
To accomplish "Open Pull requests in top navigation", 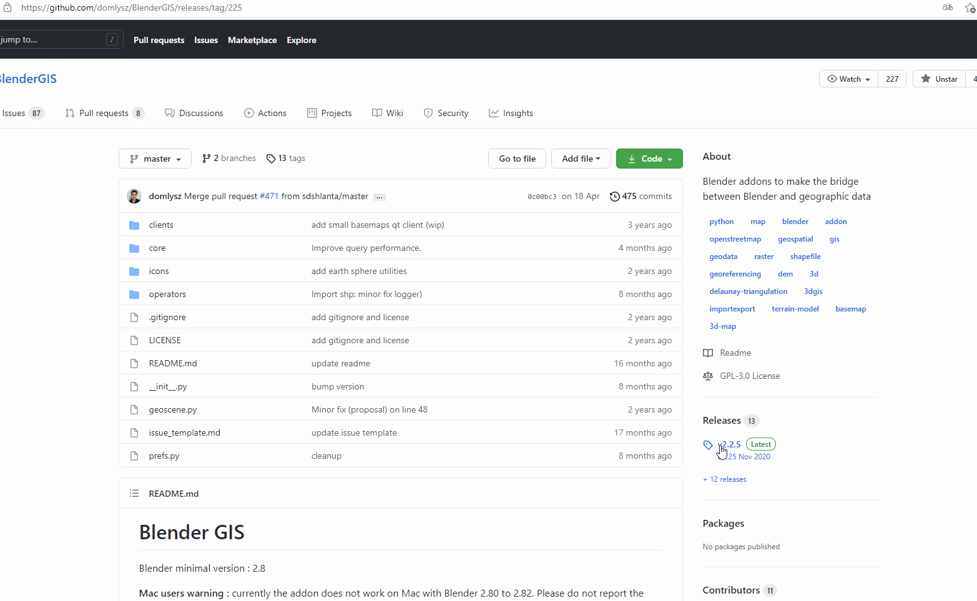I will (159, 40).
